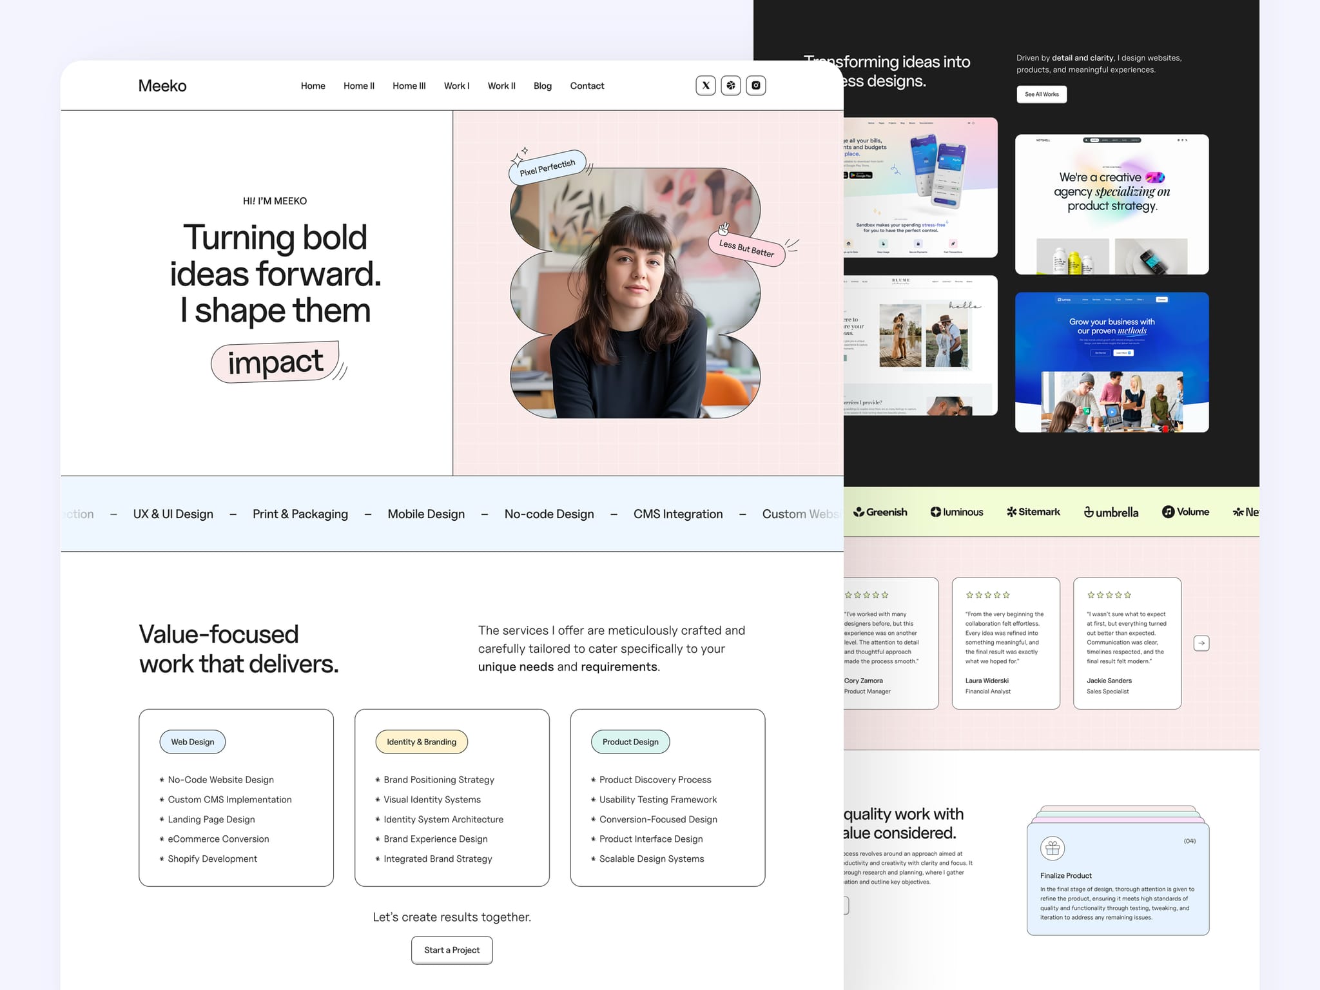Click the gift icon in Finalize Product card
This screenshot has height=990, width=1320.
[x=1053, y=848]
